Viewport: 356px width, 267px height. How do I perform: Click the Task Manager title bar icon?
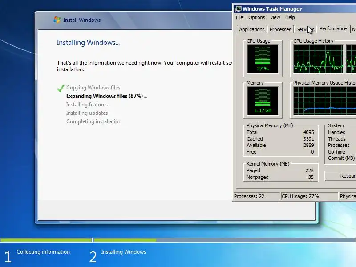tap(238, 9)
